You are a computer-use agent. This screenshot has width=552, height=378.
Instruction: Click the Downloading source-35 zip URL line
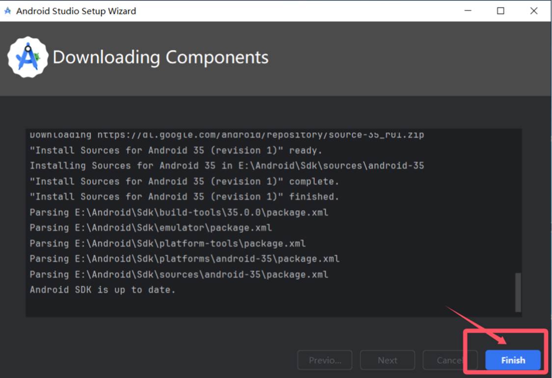point(227,135)
